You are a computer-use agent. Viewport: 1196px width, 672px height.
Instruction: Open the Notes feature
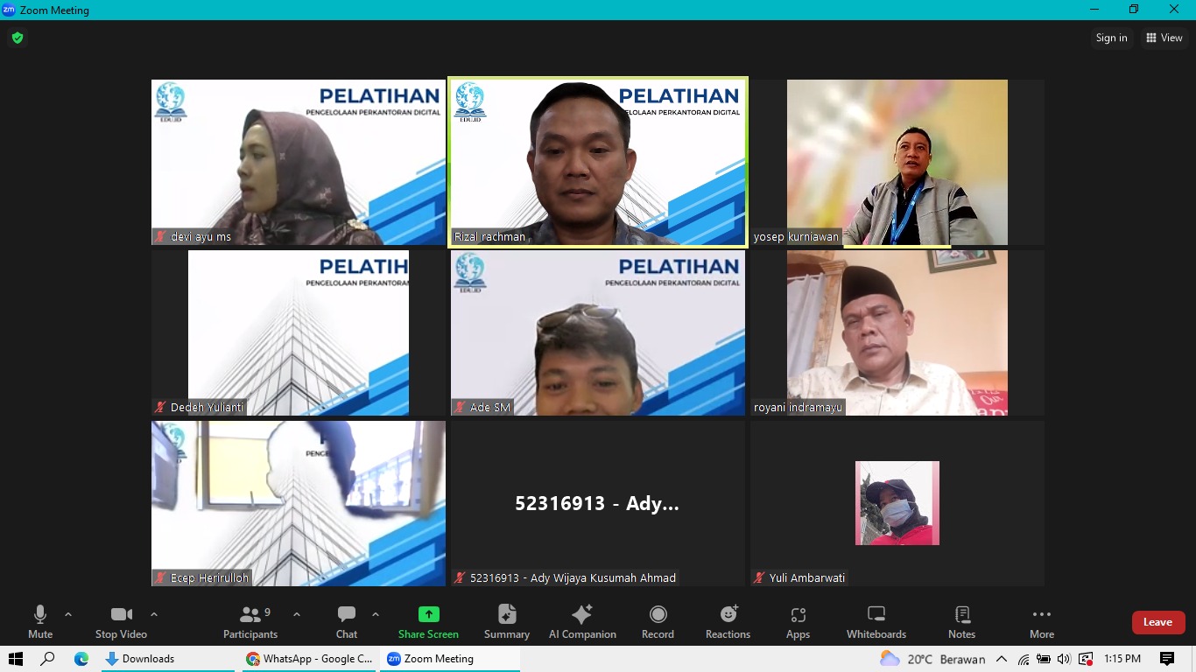tap(961, 621)
